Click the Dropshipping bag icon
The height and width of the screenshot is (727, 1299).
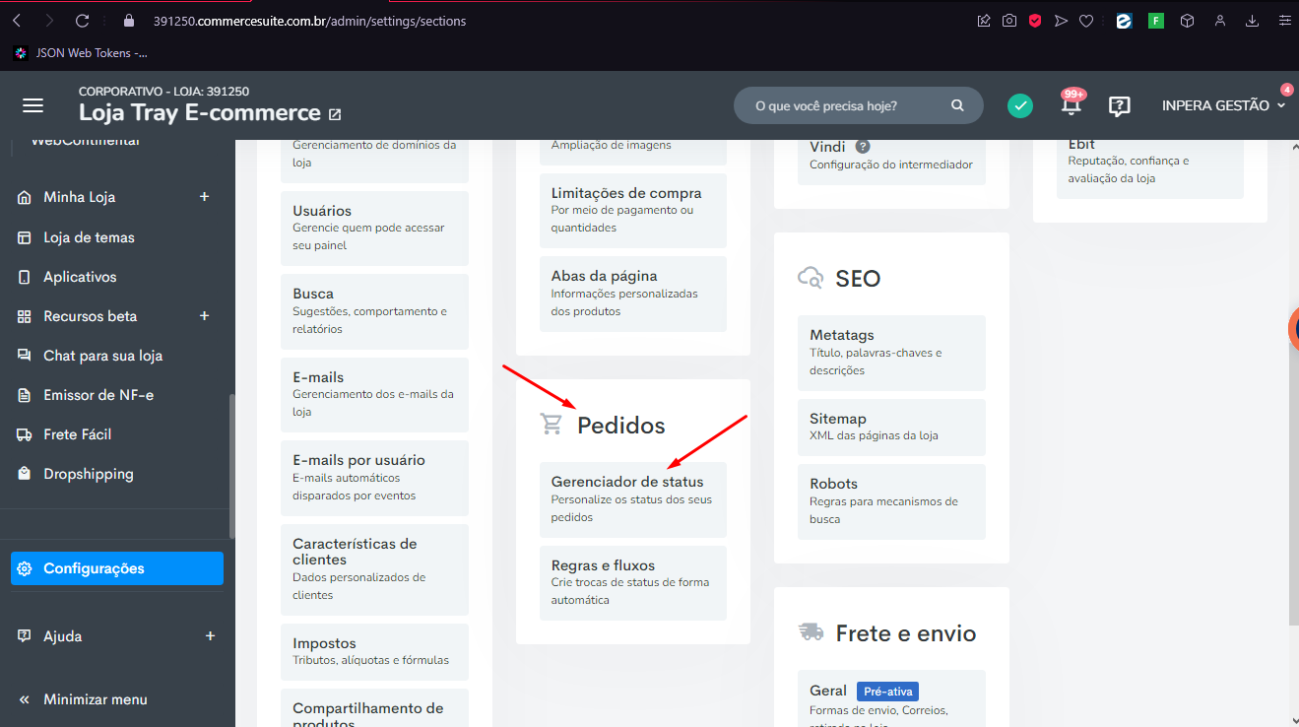click(24, 474)
